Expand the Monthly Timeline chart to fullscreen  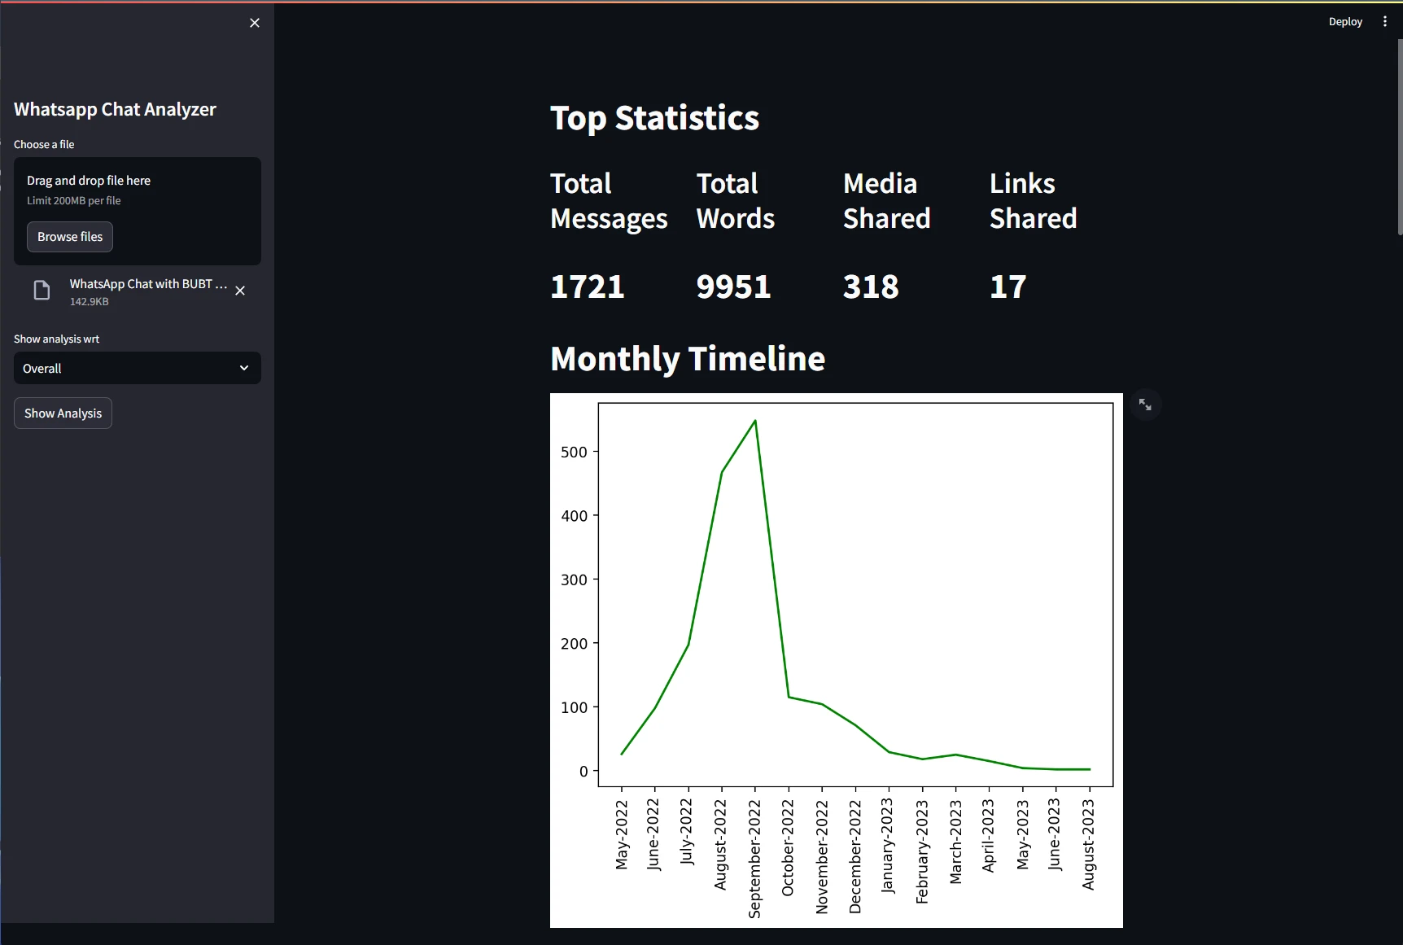[1145, 405]
